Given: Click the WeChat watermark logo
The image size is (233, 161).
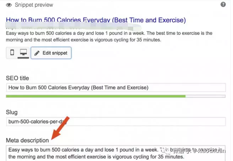Looking at the screenshot, I should pyautogui.click(x=168, y=150).
